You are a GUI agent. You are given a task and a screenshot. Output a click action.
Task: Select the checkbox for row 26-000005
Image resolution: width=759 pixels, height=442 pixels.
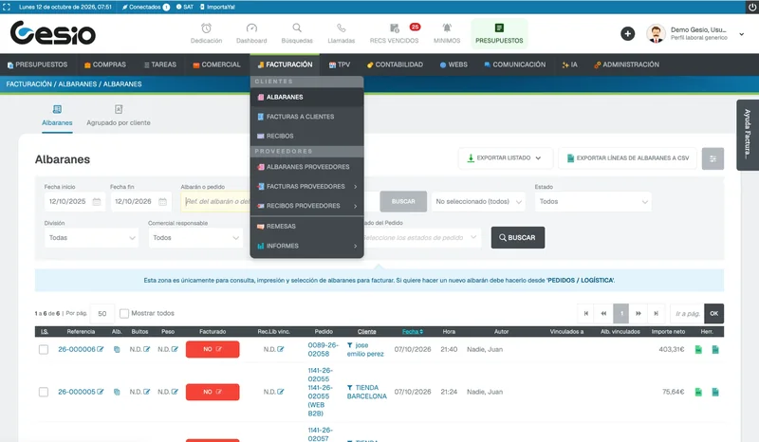click(44, 392)
